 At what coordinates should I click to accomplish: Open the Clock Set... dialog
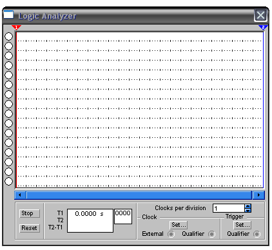click(x=179, y=225)
